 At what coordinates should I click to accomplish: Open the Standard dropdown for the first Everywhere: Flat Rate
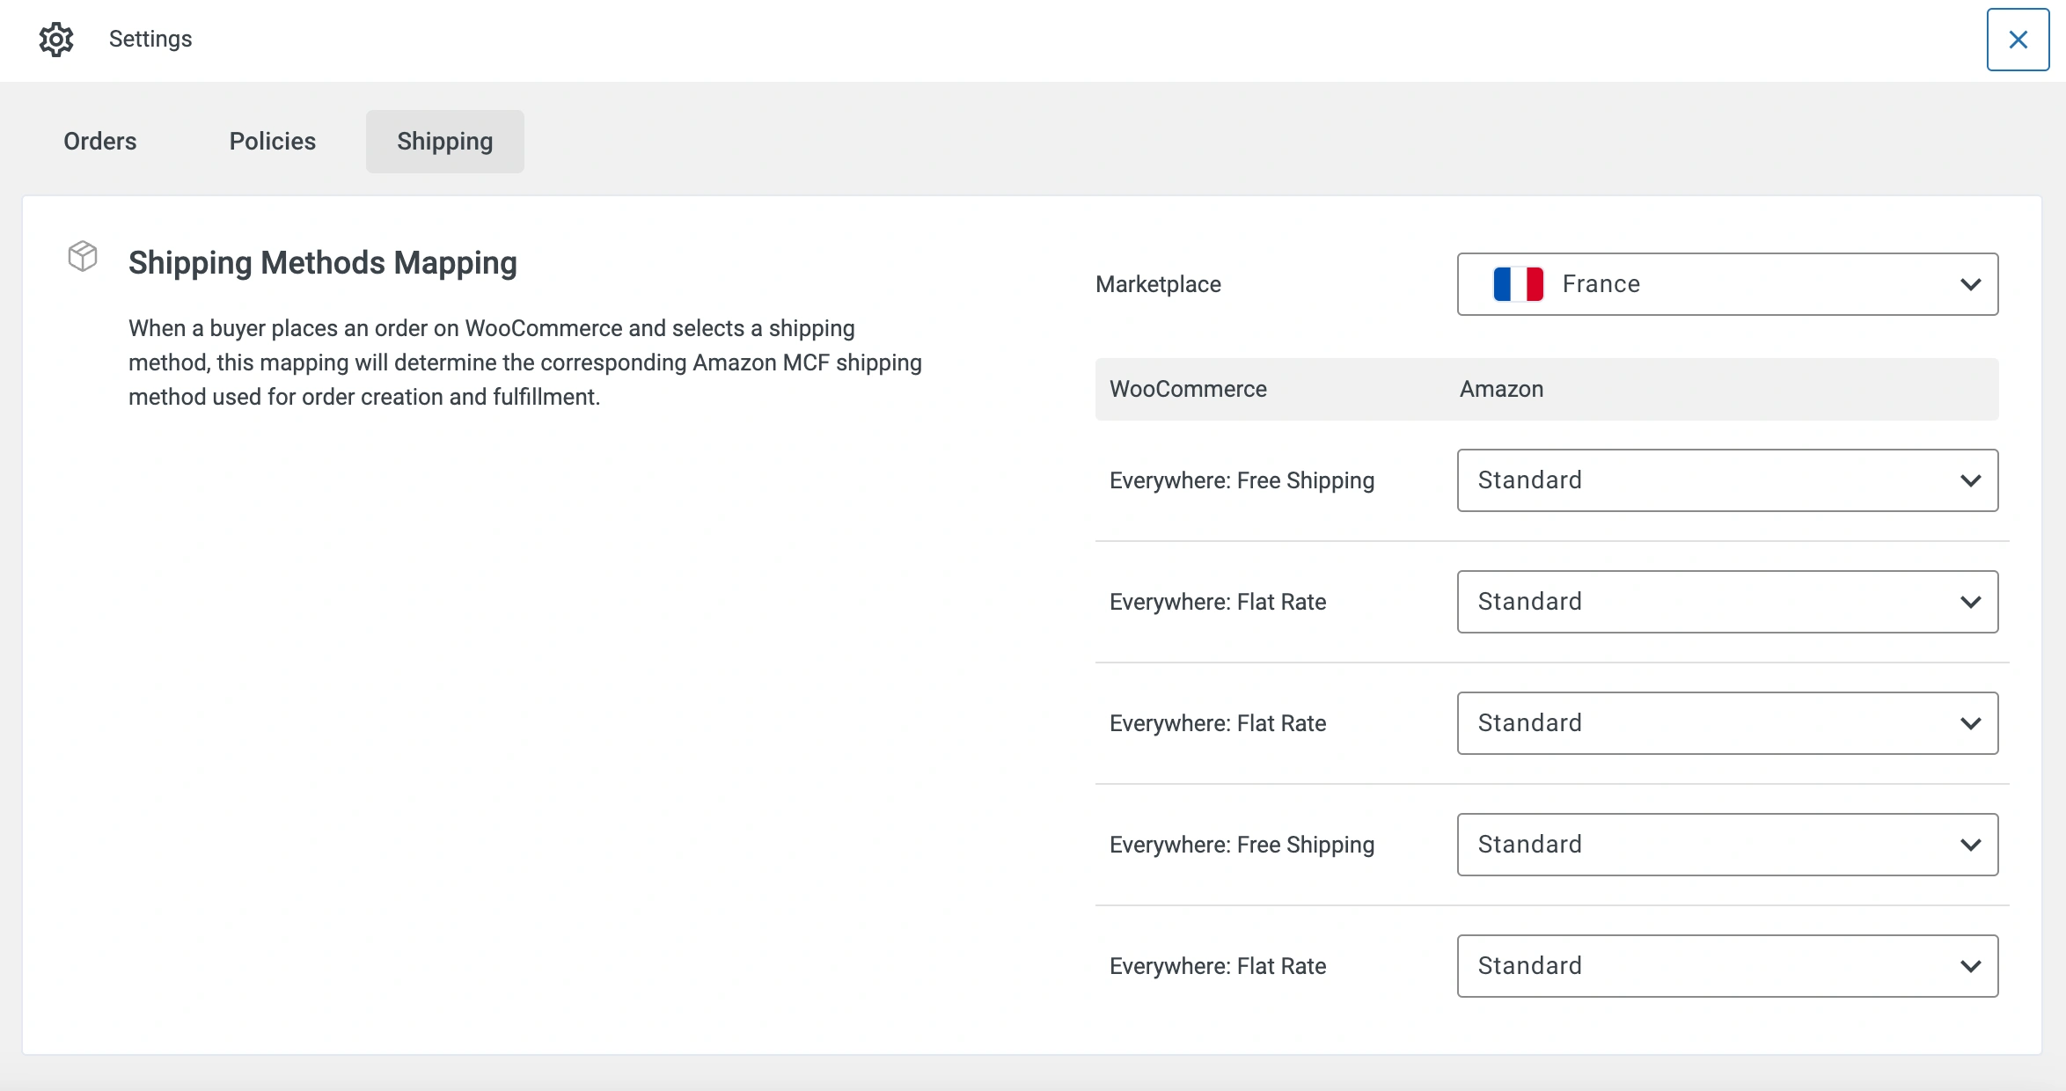click(1726, 602)
